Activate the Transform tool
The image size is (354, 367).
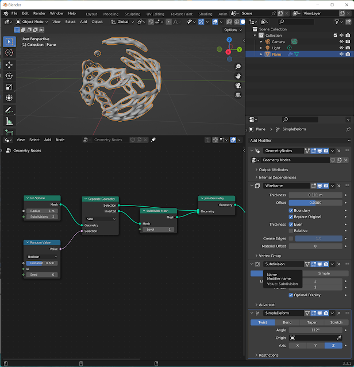pos(9,98)
